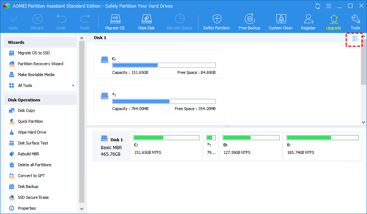Screen dimensions: 367x214
Task: Select the *: partition card in the upper list
Action: 159,100
